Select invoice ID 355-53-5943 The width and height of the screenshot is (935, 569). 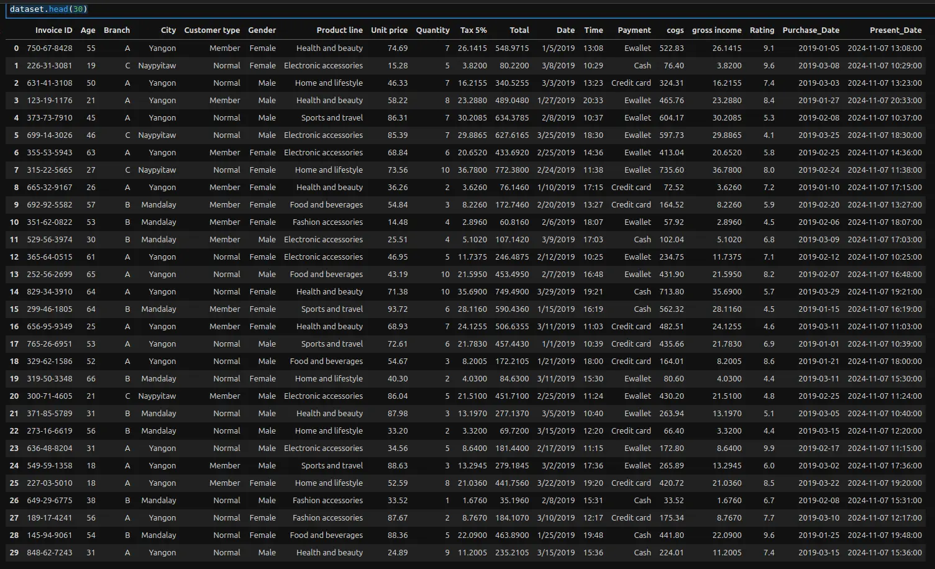pos(50,152)
